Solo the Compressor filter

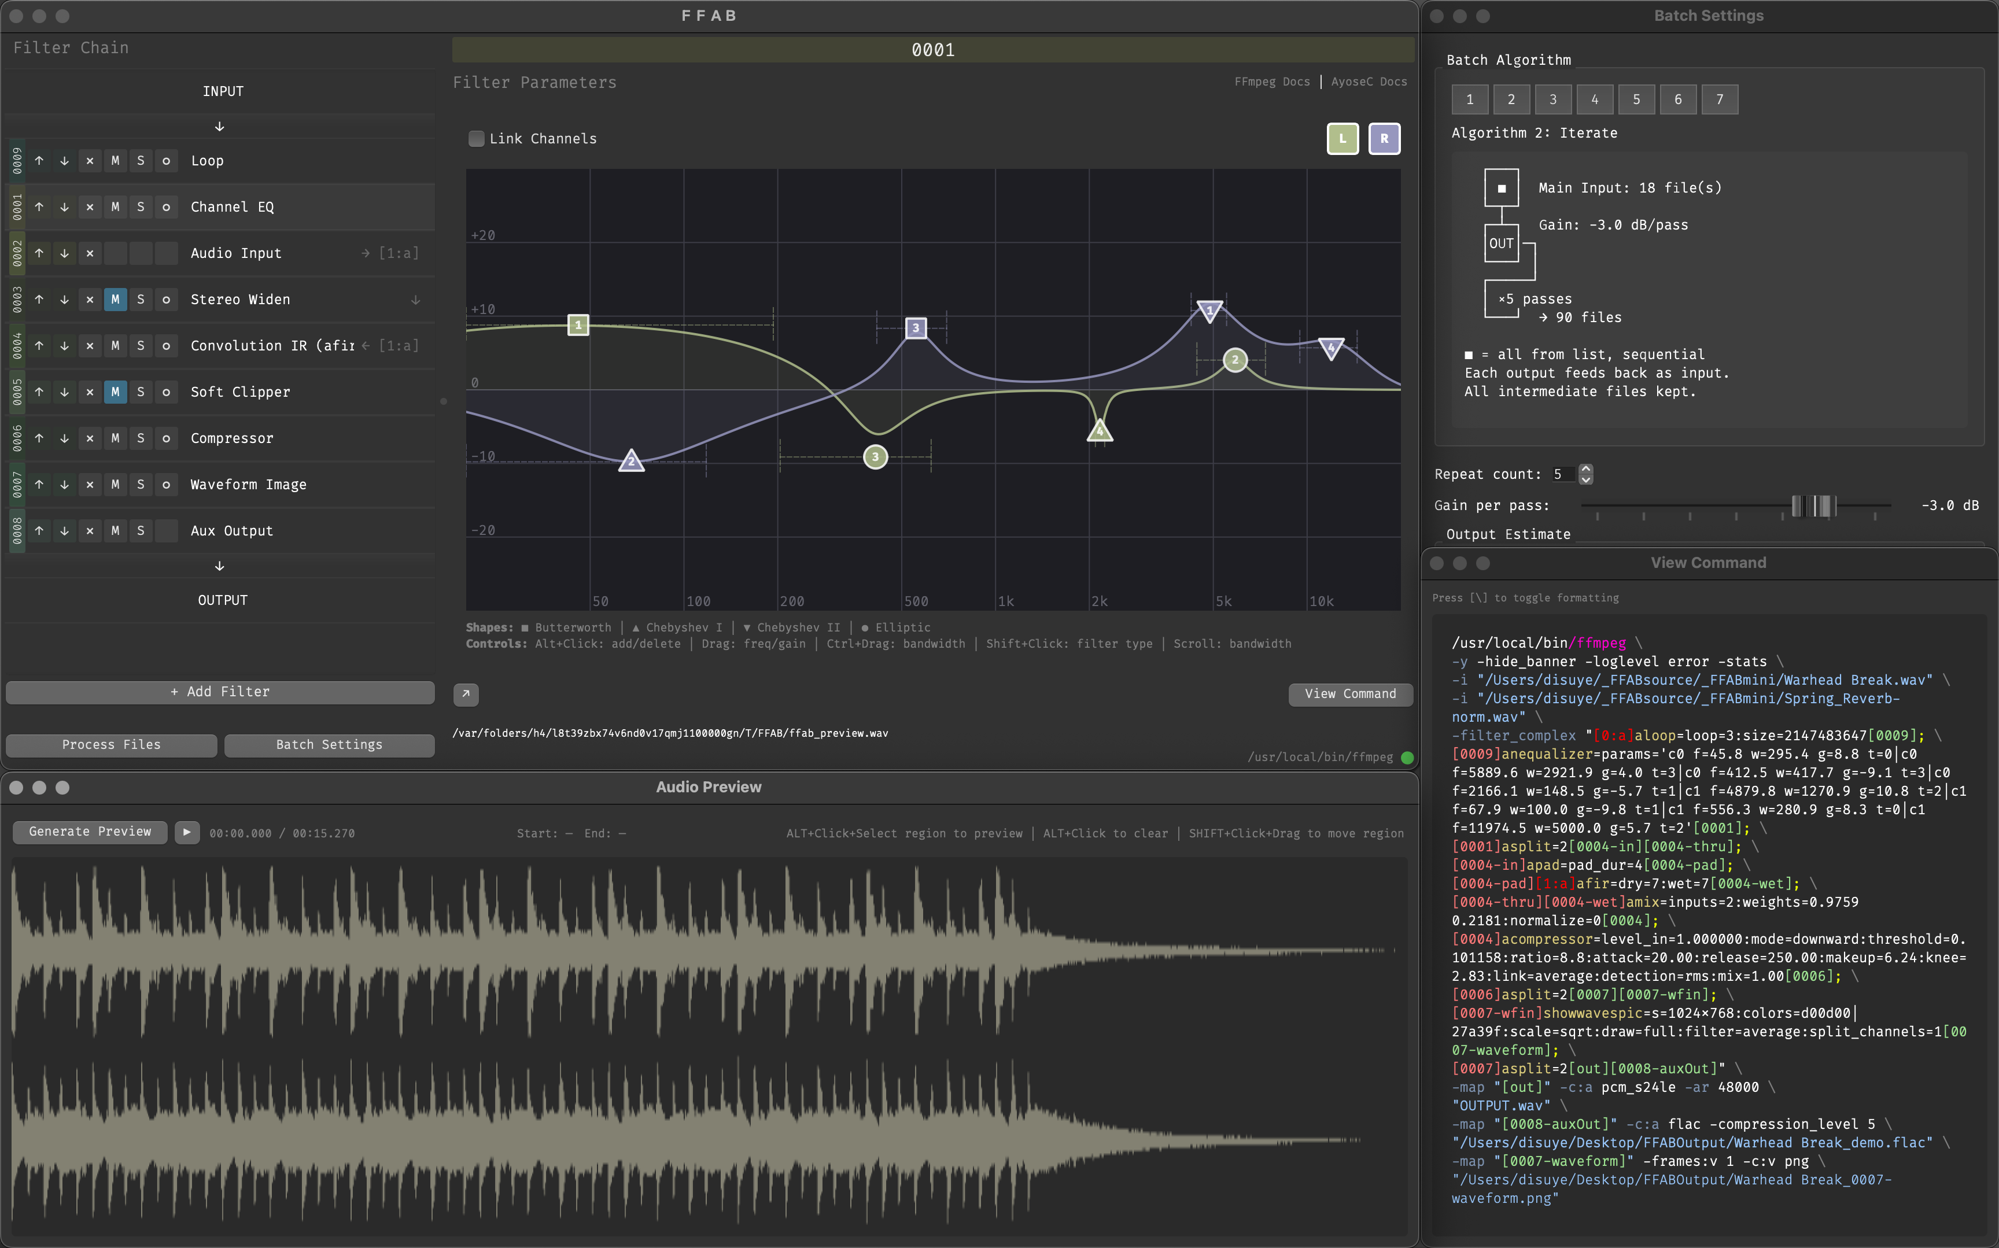[141, 438]
